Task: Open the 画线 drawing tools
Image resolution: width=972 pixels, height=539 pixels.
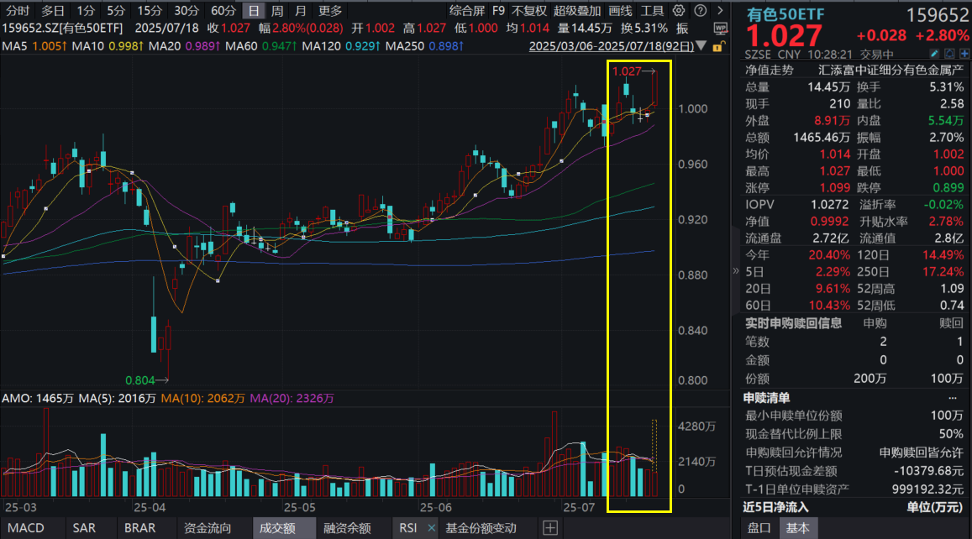Action: pos(620,10)
